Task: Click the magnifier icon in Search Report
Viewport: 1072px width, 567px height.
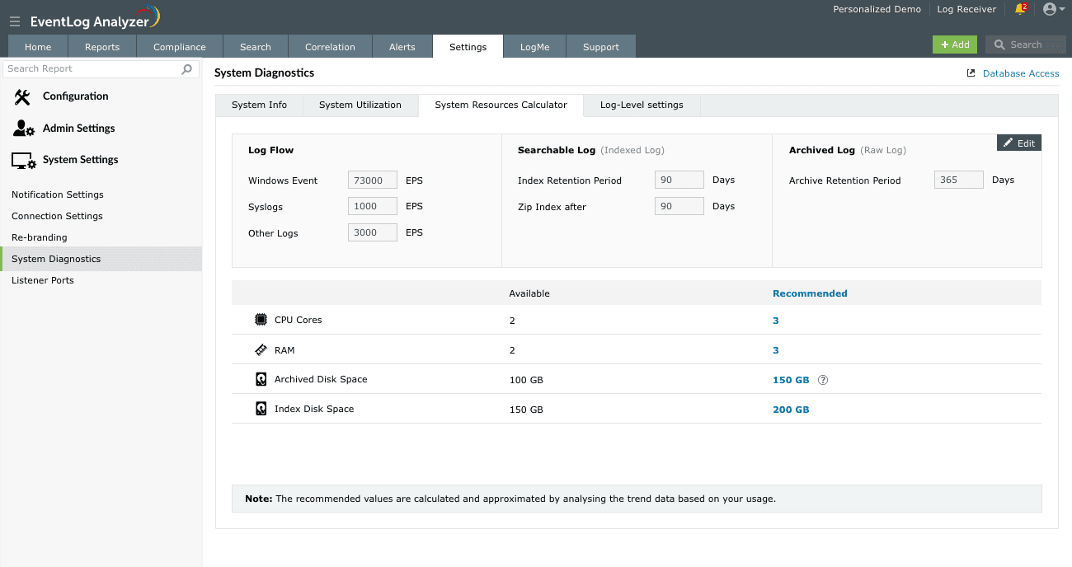Action: tap(187, 69)
